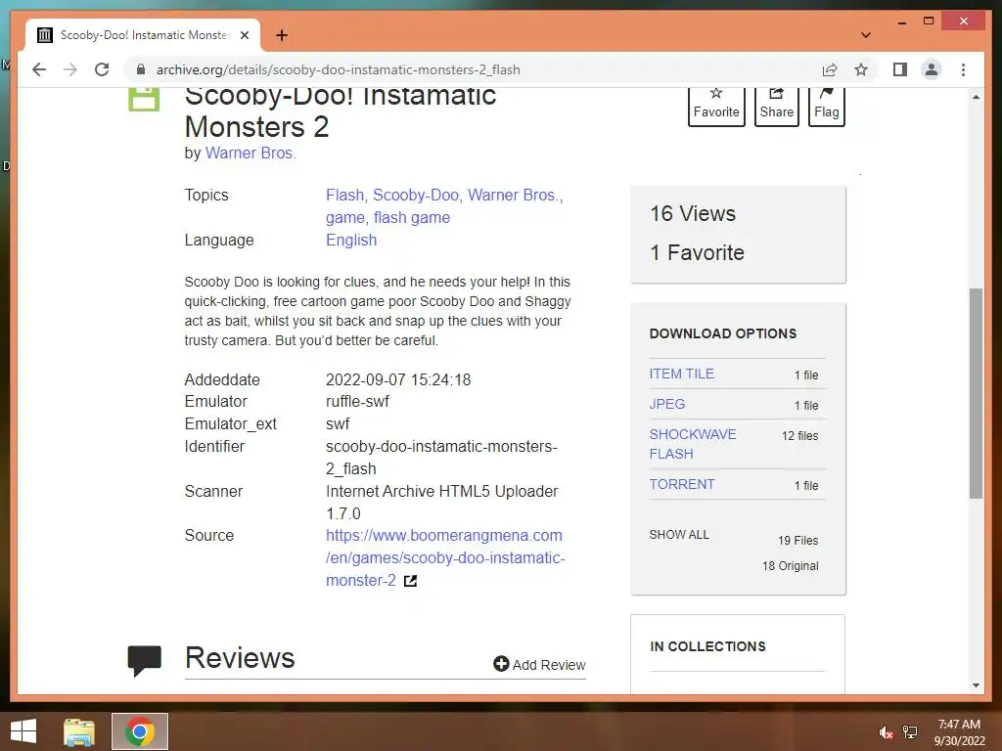Close the Scooby-Doo tab
The height and width of the screenshot is (751, 1002).
[x=245, y=35]
